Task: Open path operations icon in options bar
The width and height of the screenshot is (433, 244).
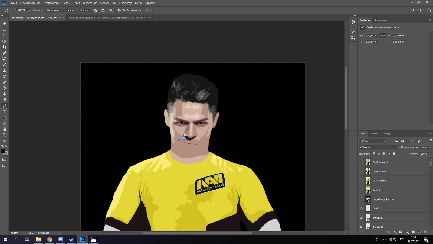Action: [96, 10]
